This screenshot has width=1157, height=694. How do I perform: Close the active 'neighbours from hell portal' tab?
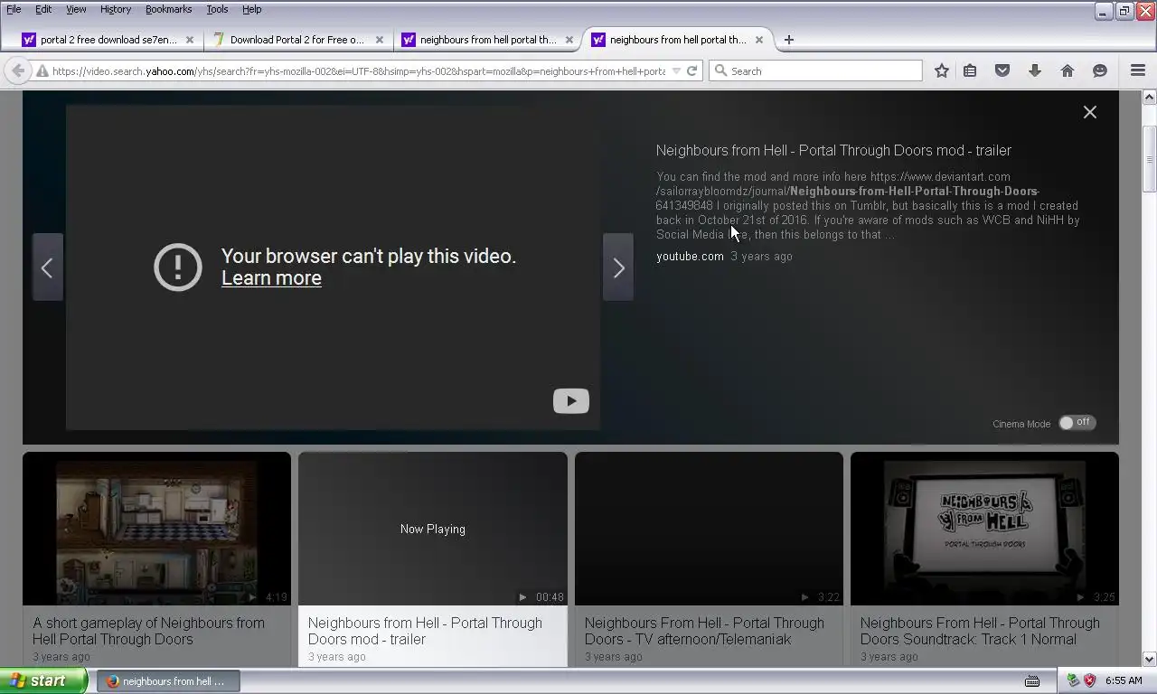pyautogui.click(x=759, y=40)
